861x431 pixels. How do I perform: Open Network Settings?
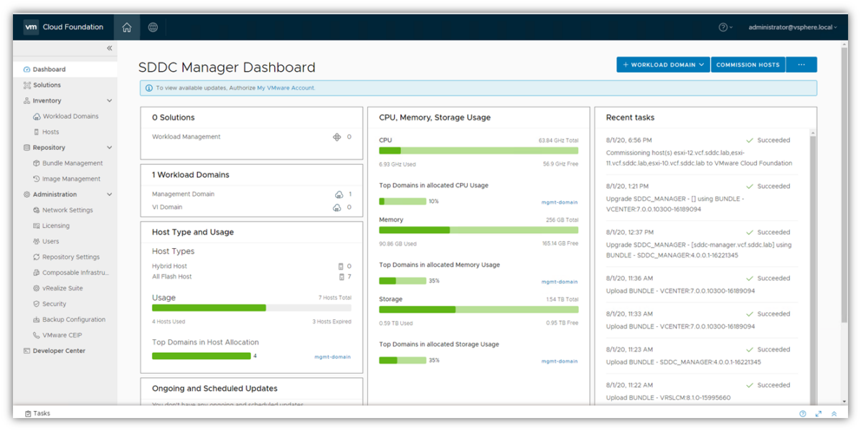tap(67, 210)
